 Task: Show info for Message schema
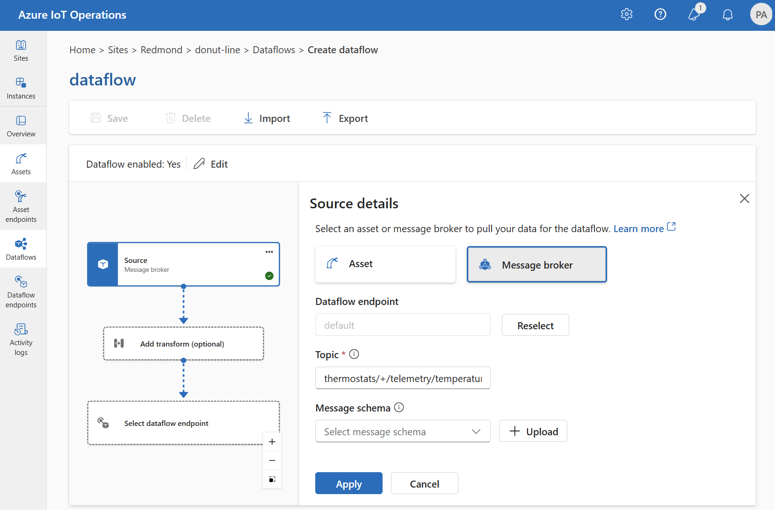click(399, 407)
